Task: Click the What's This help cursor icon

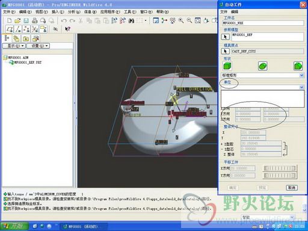Action: 67,29
